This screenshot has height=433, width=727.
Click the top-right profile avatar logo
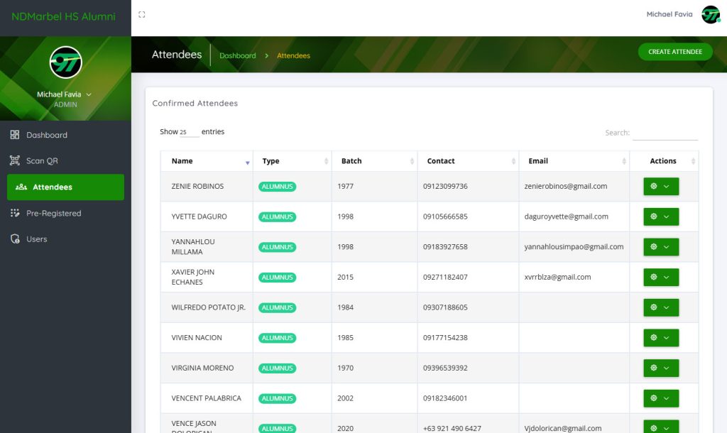(x=711, y=15)
